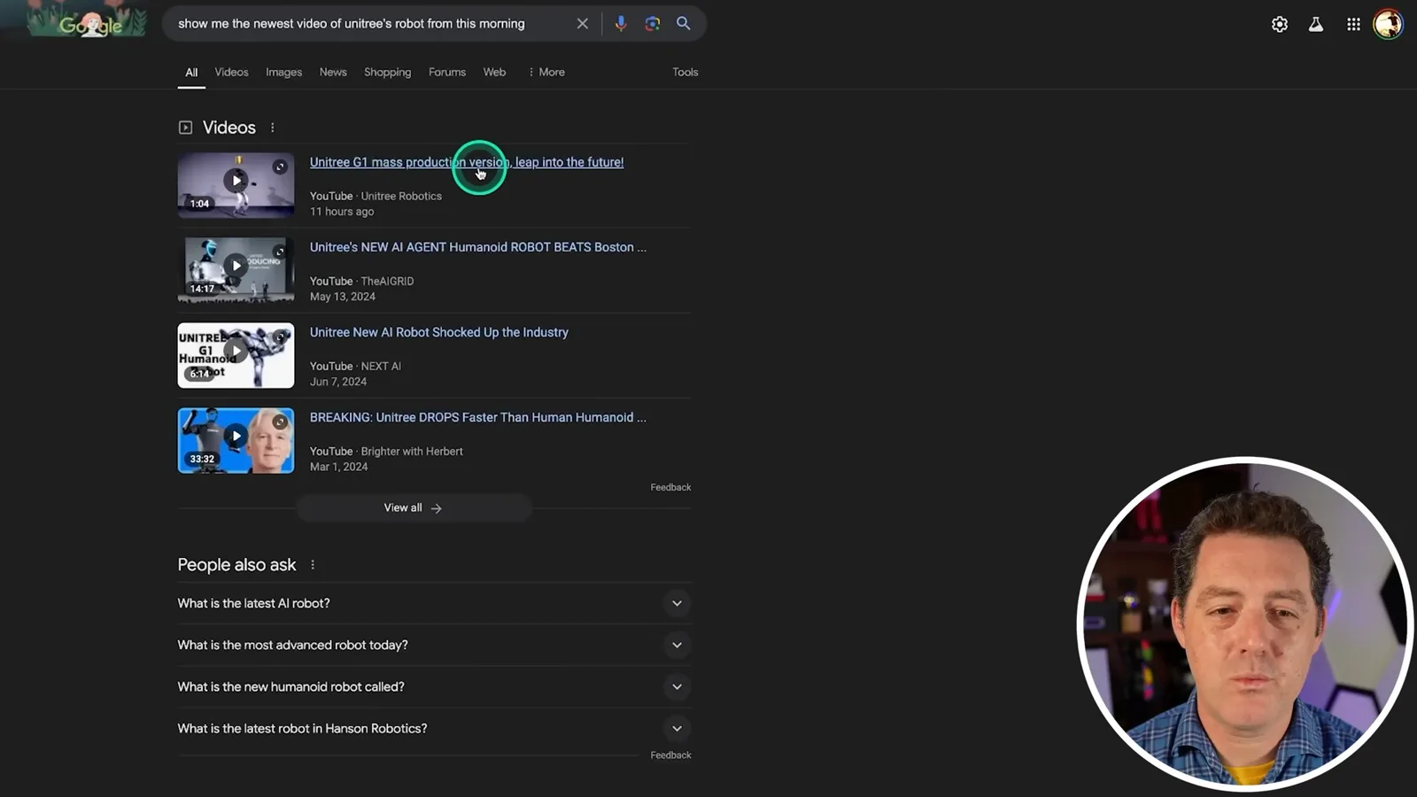Switch to the Images tab

pyautogui.click(x=283, y=73)
